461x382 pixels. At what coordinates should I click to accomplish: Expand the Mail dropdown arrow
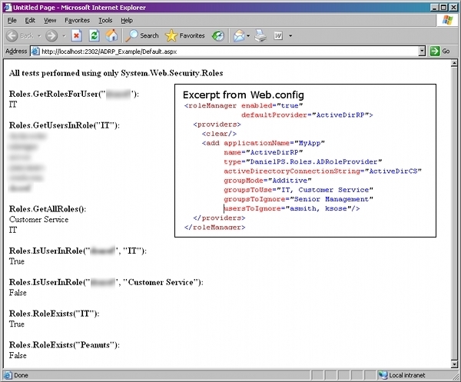(x=248, y=36)
